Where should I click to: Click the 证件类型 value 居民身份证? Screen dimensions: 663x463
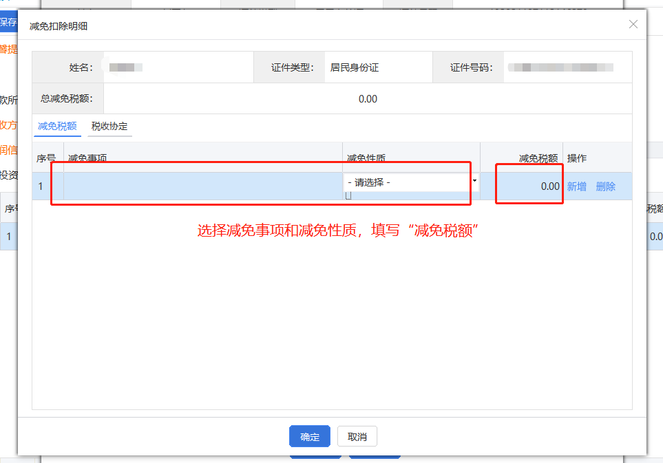click(355, 67)
